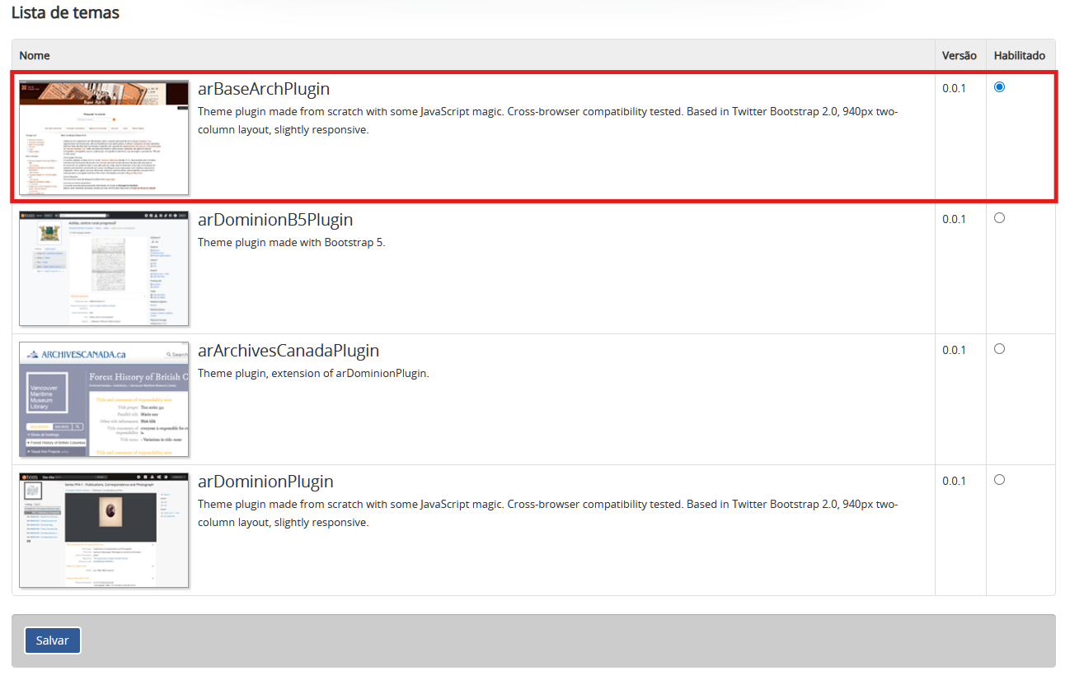Click version 0.0.1 in arArchivesCanadaPlugin row
This screenshot has height=680, width=1065.
tap(954, 350)
